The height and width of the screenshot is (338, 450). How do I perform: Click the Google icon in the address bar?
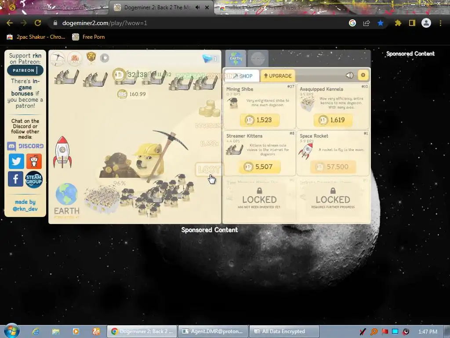352,23
